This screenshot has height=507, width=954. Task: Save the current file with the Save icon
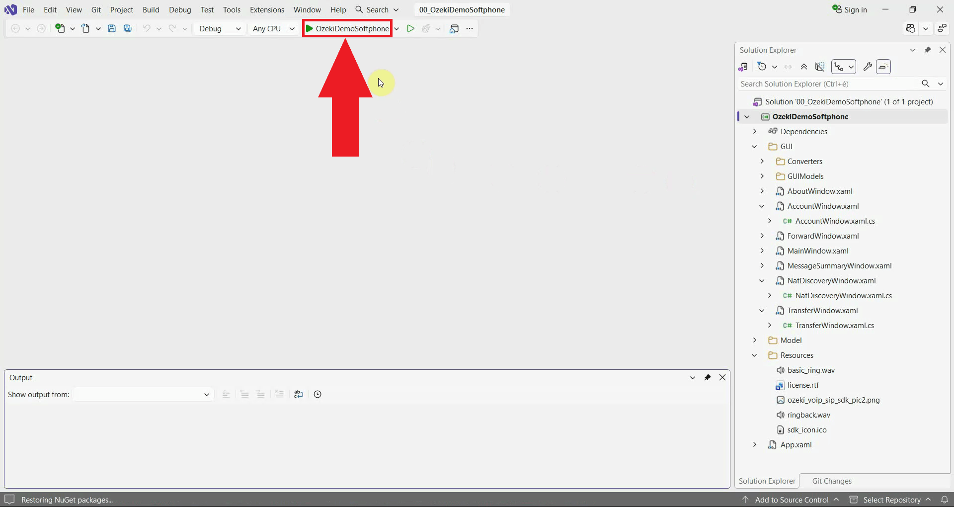tap(112, 28)
